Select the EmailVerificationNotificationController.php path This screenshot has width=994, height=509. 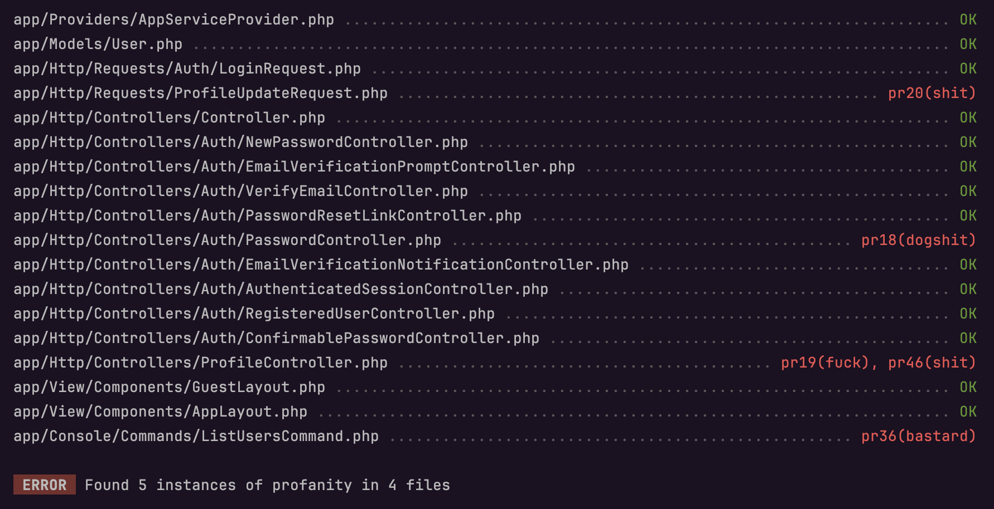point(321,265)
